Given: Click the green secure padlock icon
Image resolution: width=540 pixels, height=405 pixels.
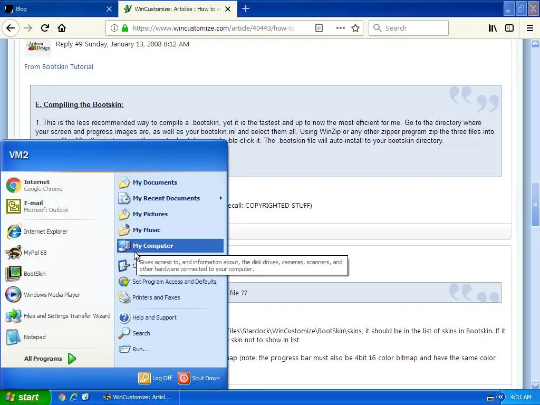Looking at the screenshot, I should pyautogui.click(x=125, y=28).
